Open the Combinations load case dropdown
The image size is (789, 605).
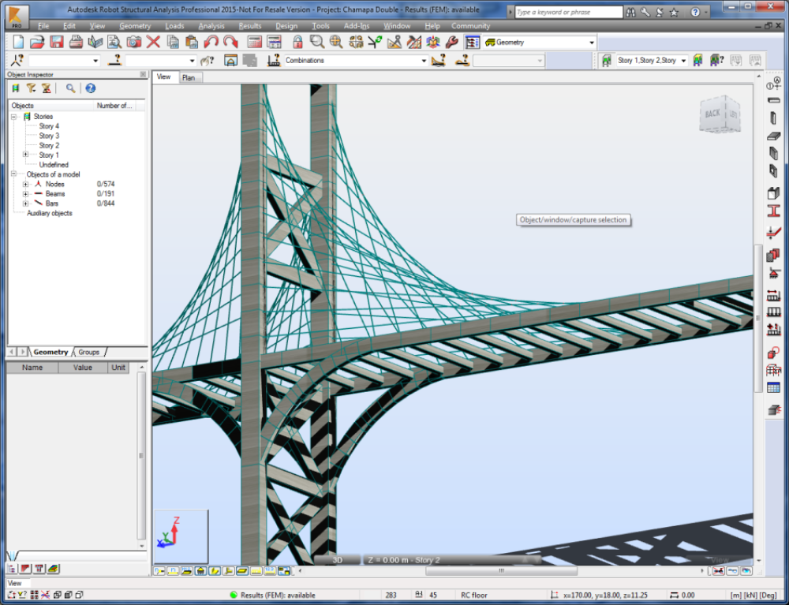pyautogui.click(x=423, y=61)
